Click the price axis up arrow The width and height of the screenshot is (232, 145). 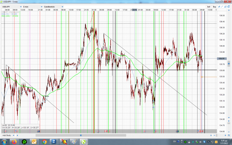pos(229,10)
